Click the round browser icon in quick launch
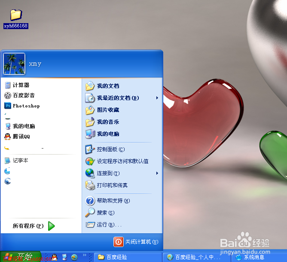The width and height of the screenshot is (287, 262). pos(74,257)
